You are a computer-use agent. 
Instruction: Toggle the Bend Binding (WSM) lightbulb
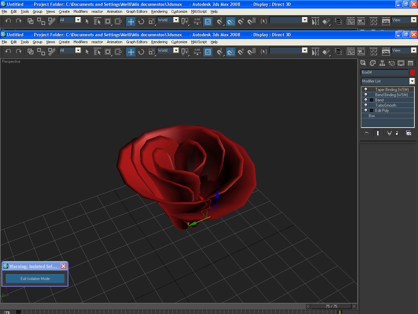click(366, 95)
